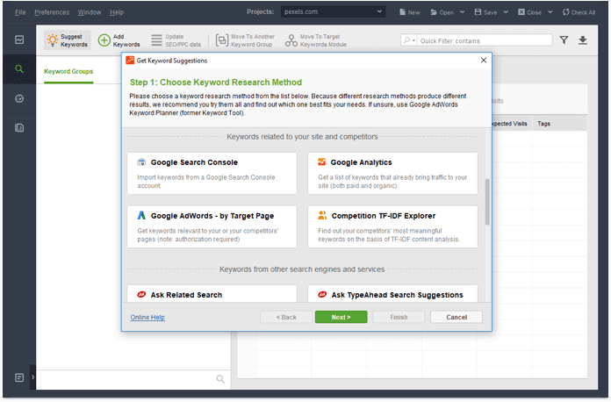Viewport: 611px width, 402px height.
Task: Click the Expected Visits column header
Action: pos(510,124)
